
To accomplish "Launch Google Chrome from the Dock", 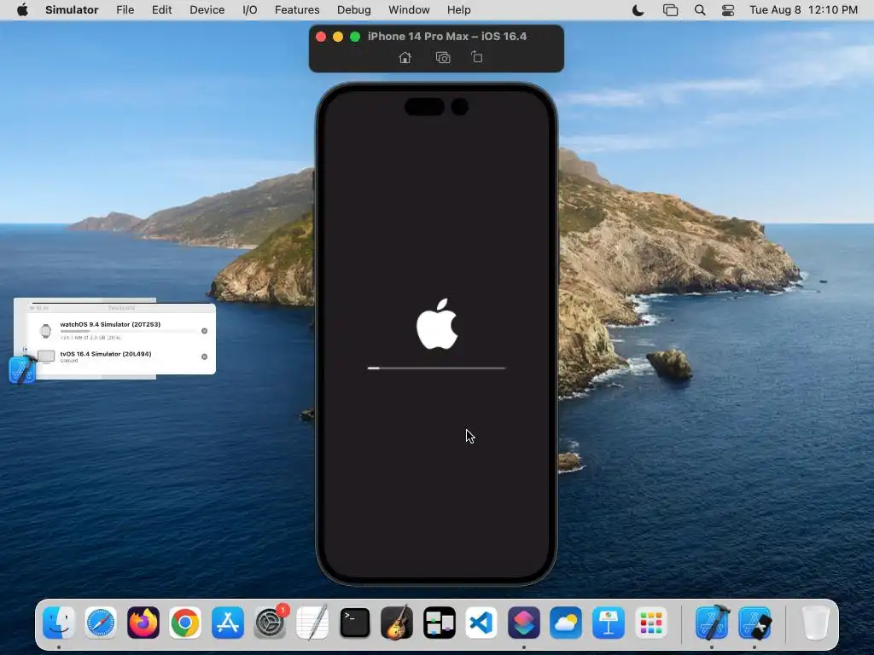I will (185, 622).
